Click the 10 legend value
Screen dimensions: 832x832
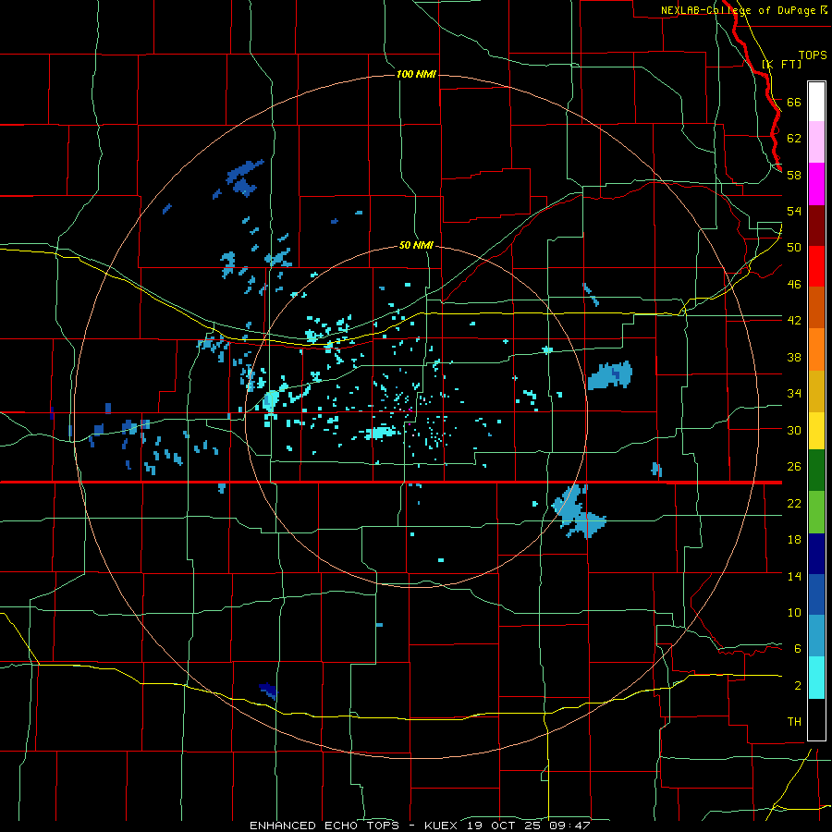[x=794, y=612]
